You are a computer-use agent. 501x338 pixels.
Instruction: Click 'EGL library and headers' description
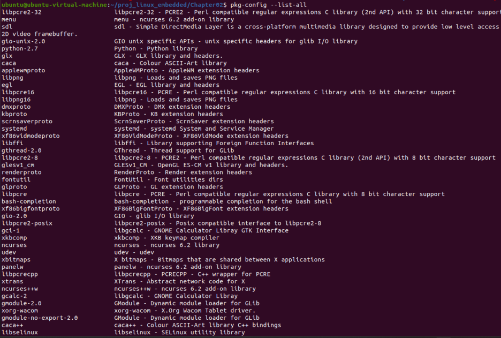178,85
